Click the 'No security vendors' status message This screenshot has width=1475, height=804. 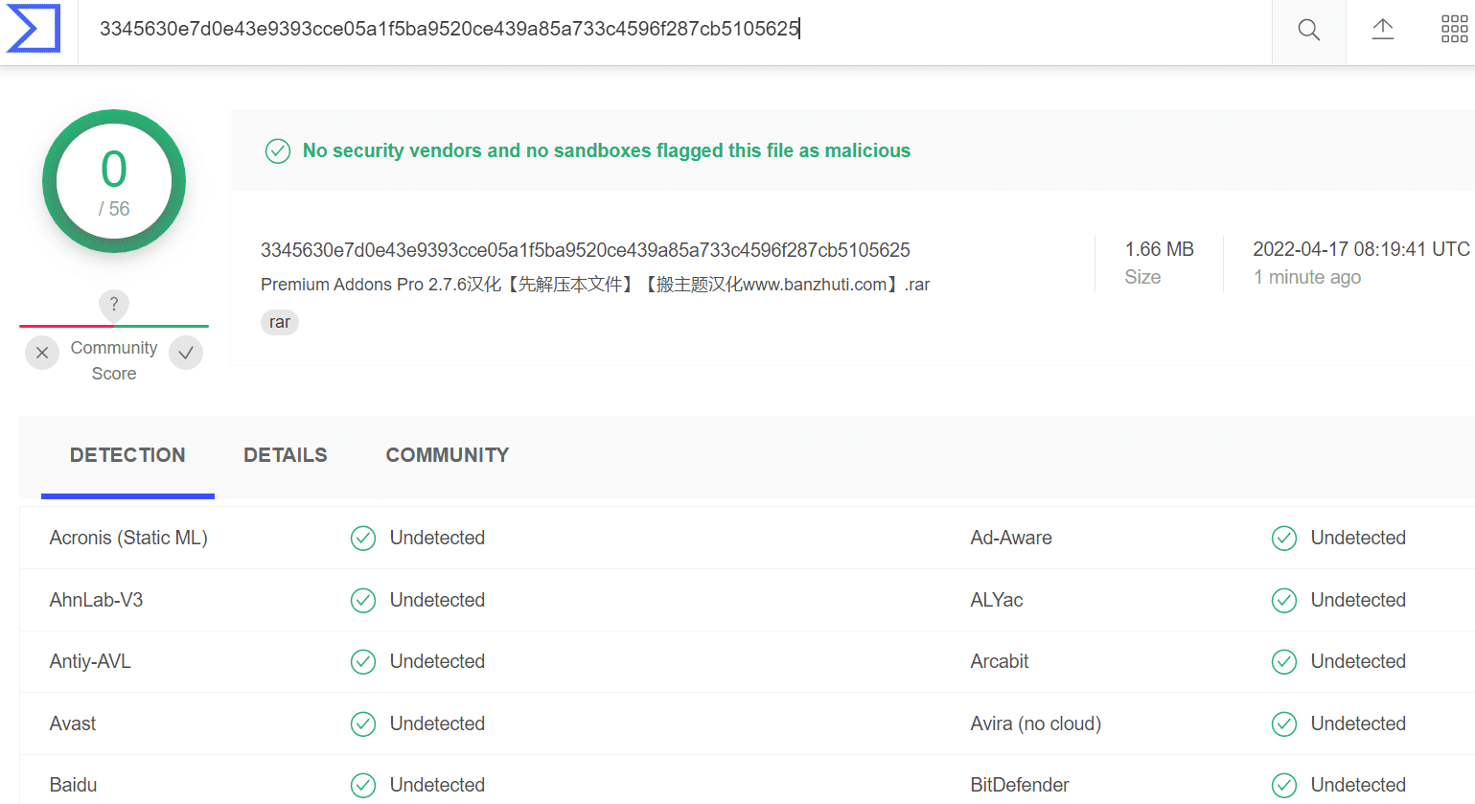(607, 150)
